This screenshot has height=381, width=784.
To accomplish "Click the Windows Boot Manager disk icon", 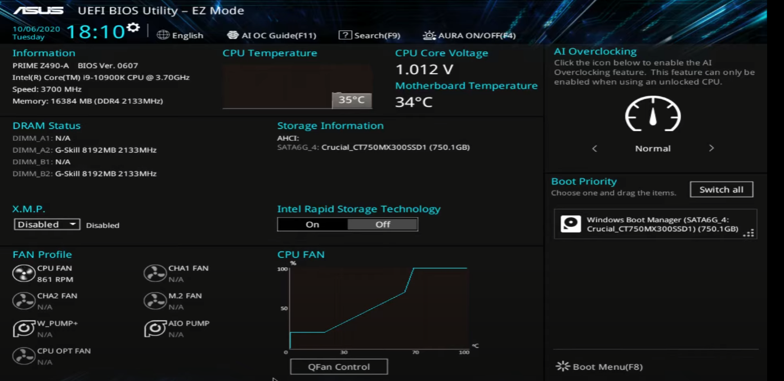I will (x=571, y=224).
